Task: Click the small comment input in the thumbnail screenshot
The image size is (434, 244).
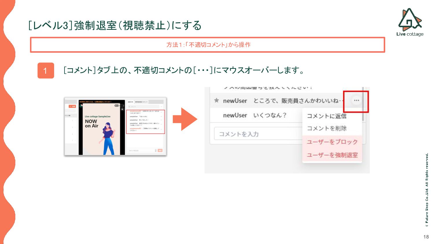Action: 142,151
